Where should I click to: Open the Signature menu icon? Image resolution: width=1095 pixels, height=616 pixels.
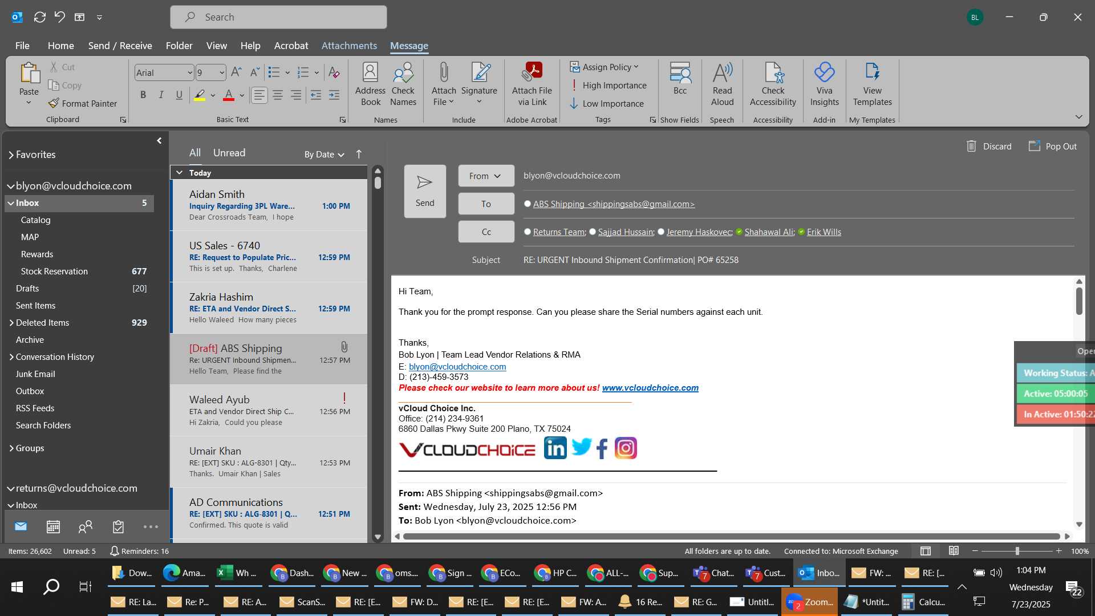click(479, 84)
